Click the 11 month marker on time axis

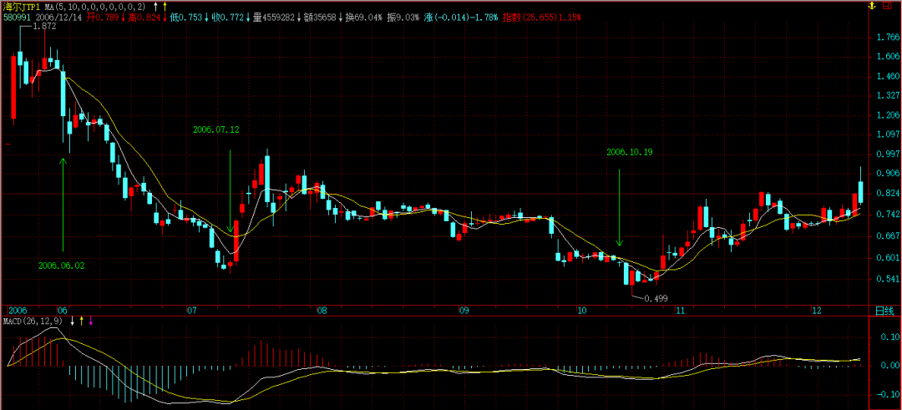tap(682, 311)
